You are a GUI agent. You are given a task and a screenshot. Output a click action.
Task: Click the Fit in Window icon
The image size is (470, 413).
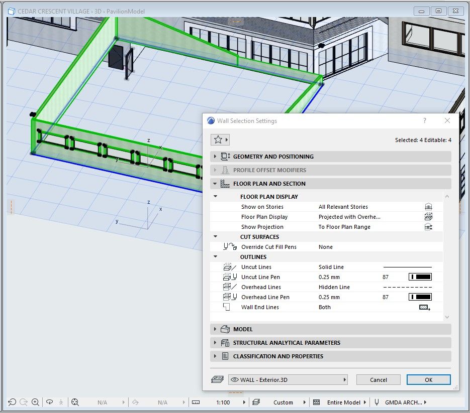75,402
